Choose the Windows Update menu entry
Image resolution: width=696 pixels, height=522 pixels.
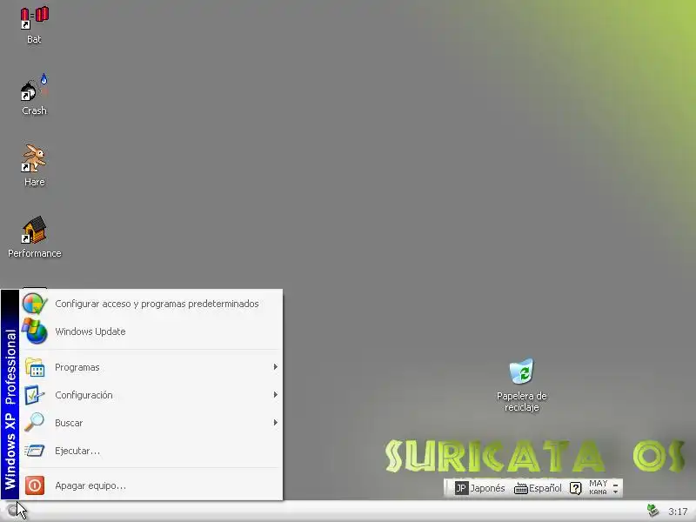[x=151, y=331]
